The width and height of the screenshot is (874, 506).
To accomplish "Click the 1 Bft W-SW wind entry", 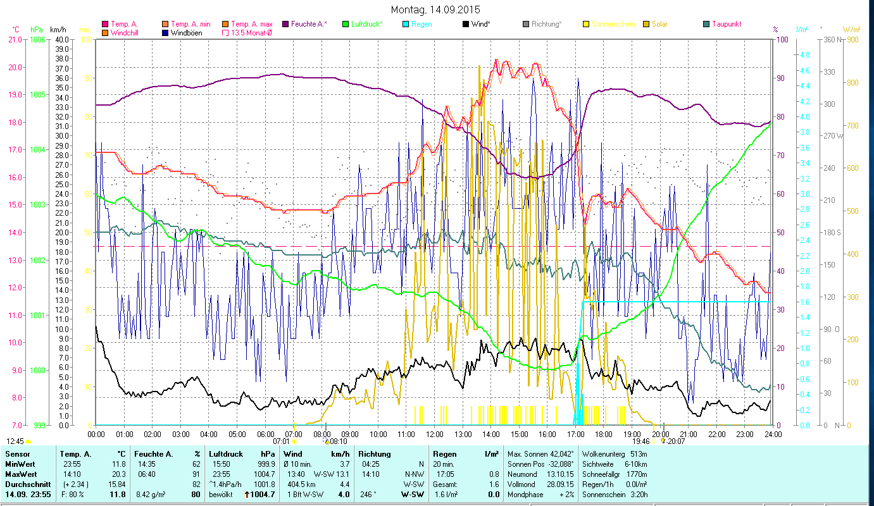I will [305, 495].
